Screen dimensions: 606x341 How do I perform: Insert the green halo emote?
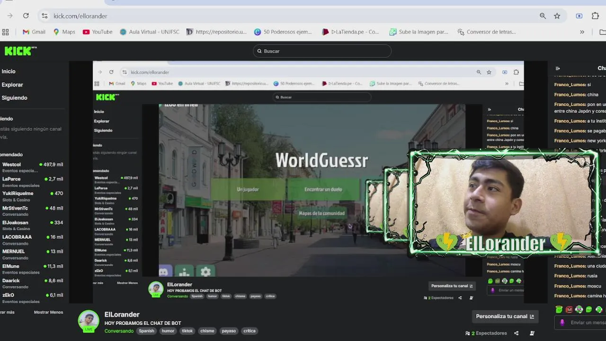coord(559,309)
